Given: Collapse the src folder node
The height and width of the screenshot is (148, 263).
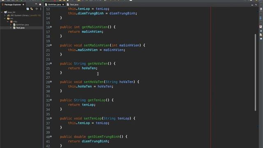Looking at the screenshot, I should pos(5,18).
